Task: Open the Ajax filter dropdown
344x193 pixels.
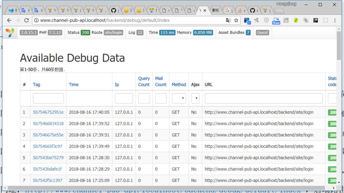Action: pos(195,98)
